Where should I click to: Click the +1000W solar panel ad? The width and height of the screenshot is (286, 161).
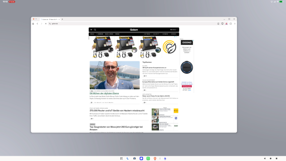coord(126,47)
